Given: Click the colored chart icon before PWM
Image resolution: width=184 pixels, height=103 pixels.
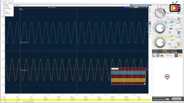Looking at the screenshot, I should click(x=162, y=56).
